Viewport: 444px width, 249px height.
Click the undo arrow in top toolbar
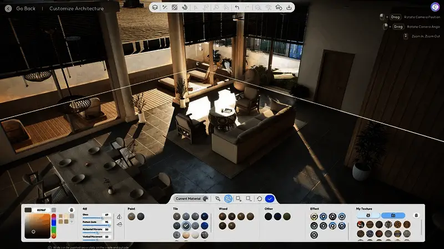click(238, 7)
